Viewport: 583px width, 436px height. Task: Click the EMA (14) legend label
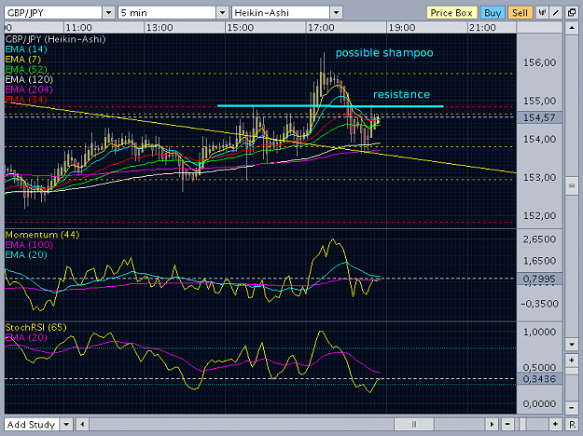(x=26, y=49)
